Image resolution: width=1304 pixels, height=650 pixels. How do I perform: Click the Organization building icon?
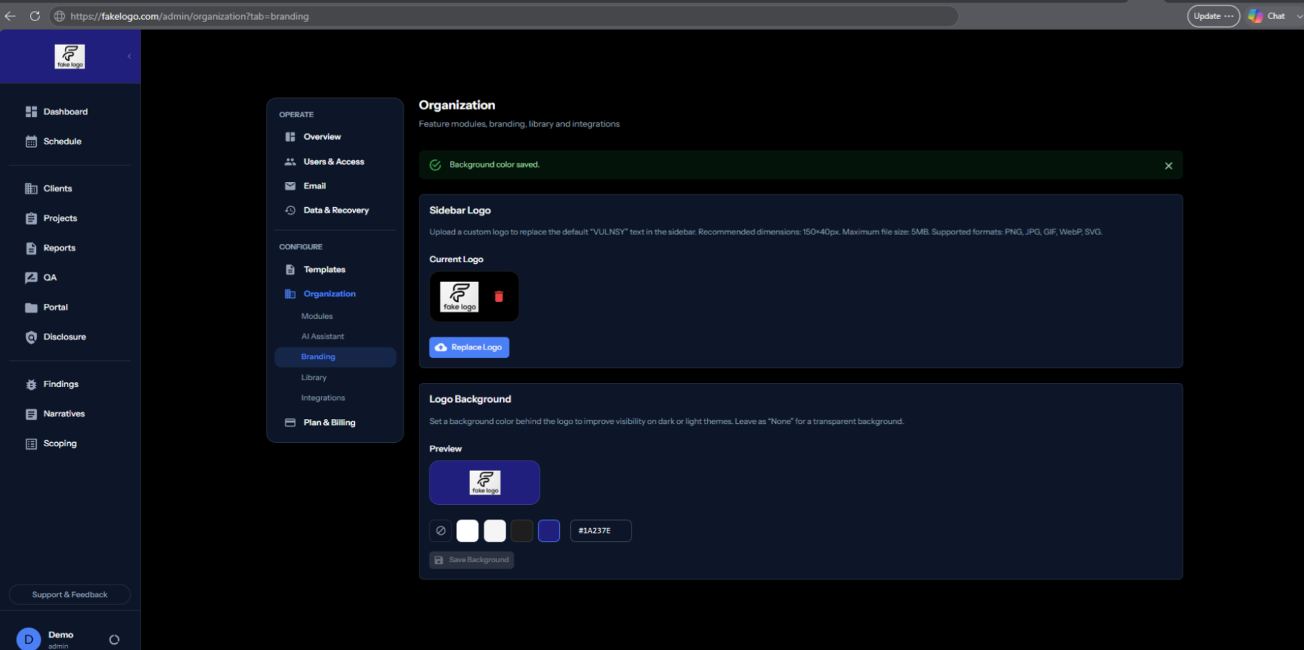click(290, 294)
